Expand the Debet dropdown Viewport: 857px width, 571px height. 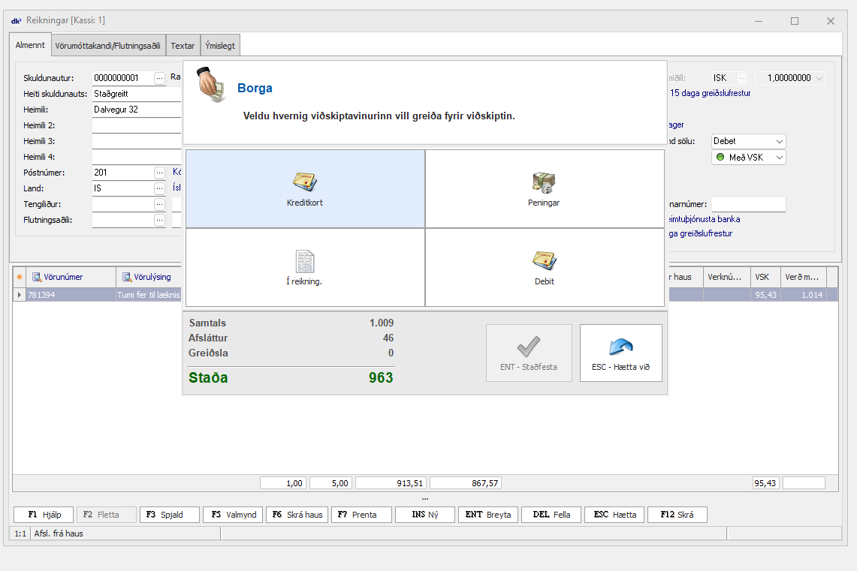[x=779, y=141]
